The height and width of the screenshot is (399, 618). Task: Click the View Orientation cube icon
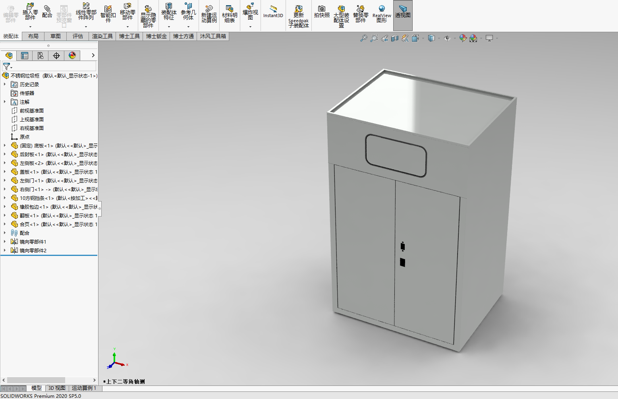point(415,38)
